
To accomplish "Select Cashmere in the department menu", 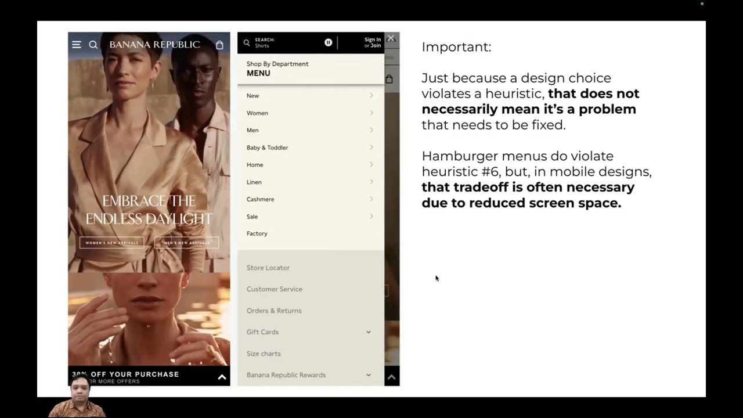I will [260, 199].
